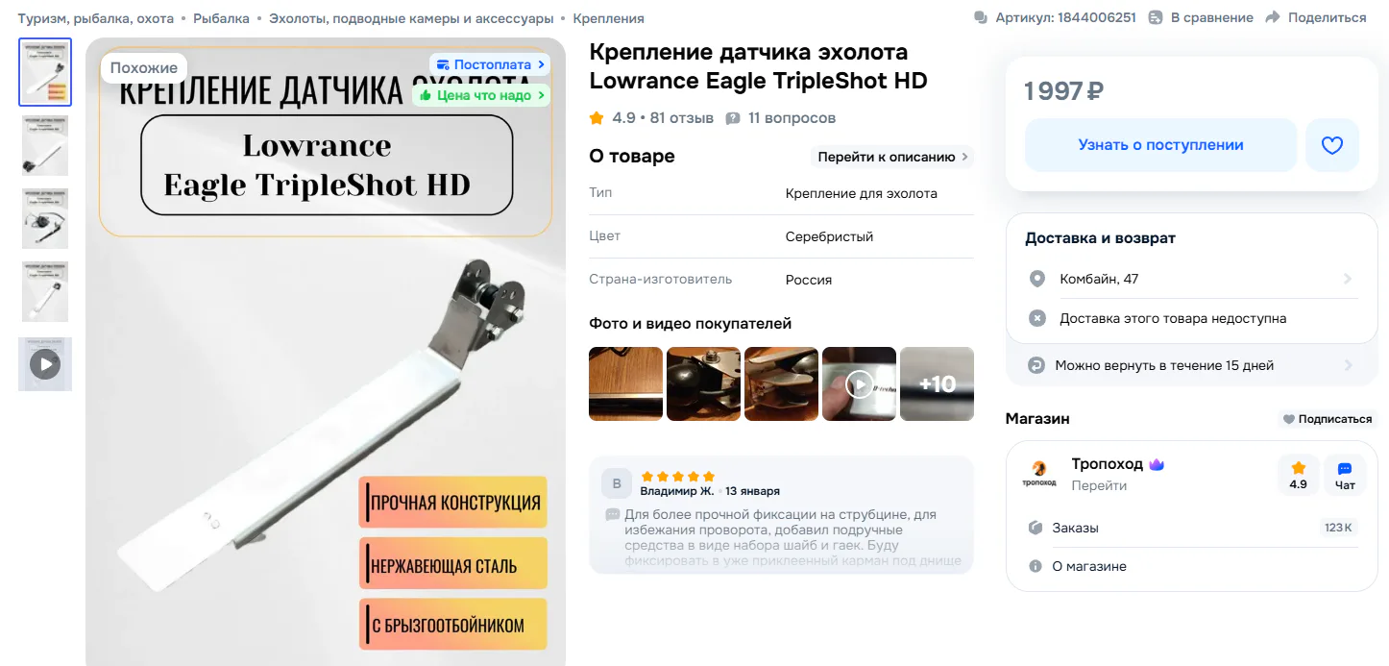Click the comparison icon next to В сравнение
Screen dimensions: 1389x666
pos(1156,17)
